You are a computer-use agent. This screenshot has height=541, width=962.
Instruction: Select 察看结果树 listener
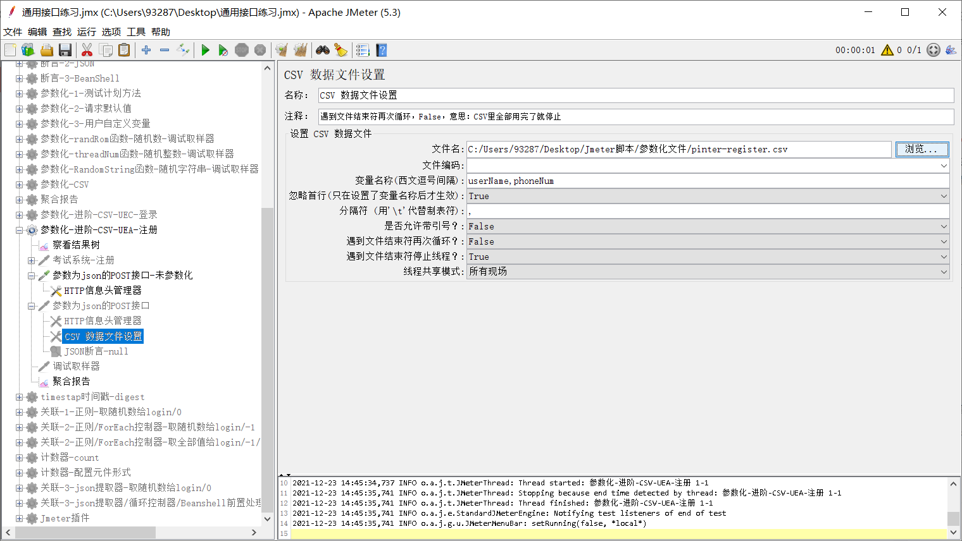pos(76,245)
